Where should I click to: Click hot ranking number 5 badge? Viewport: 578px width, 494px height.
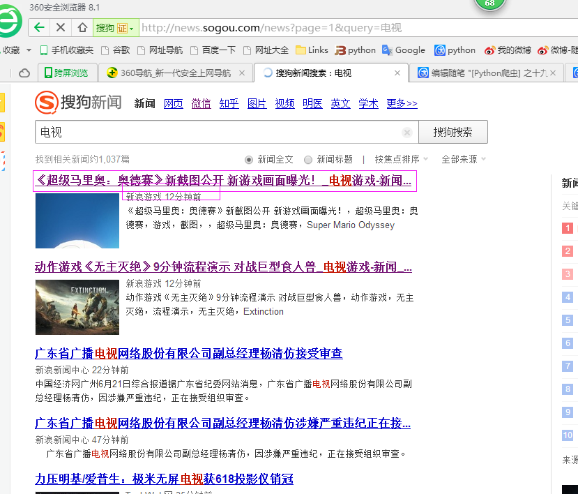tap(568, 320)
